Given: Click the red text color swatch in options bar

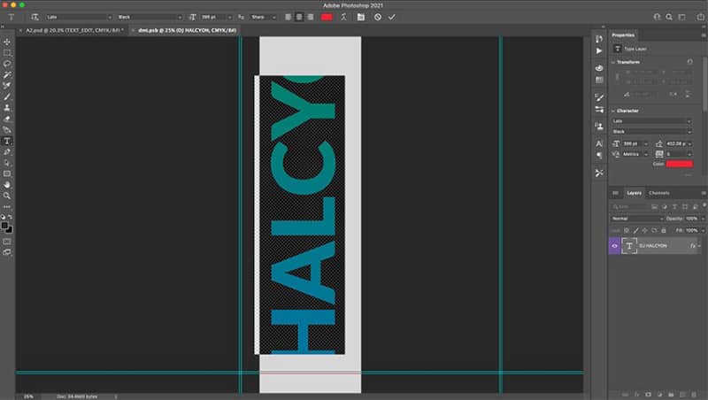Looking at the screenshot, I should [327, 17].
